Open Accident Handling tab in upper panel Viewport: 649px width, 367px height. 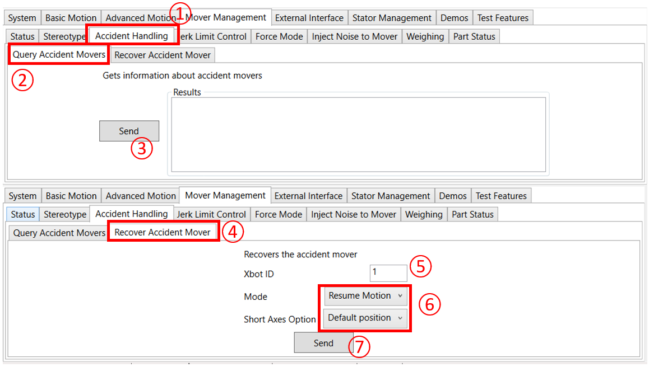click(132, 36)
